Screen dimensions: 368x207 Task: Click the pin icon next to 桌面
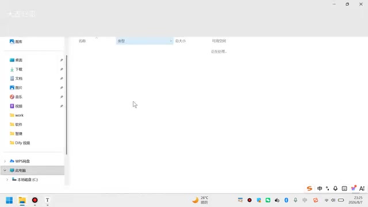click(x=62, y=60)
